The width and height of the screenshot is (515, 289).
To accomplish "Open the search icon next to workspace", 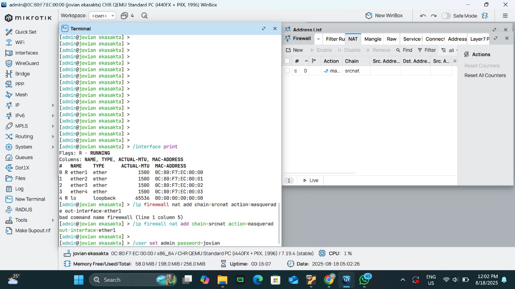I will (x=144, y=16).
